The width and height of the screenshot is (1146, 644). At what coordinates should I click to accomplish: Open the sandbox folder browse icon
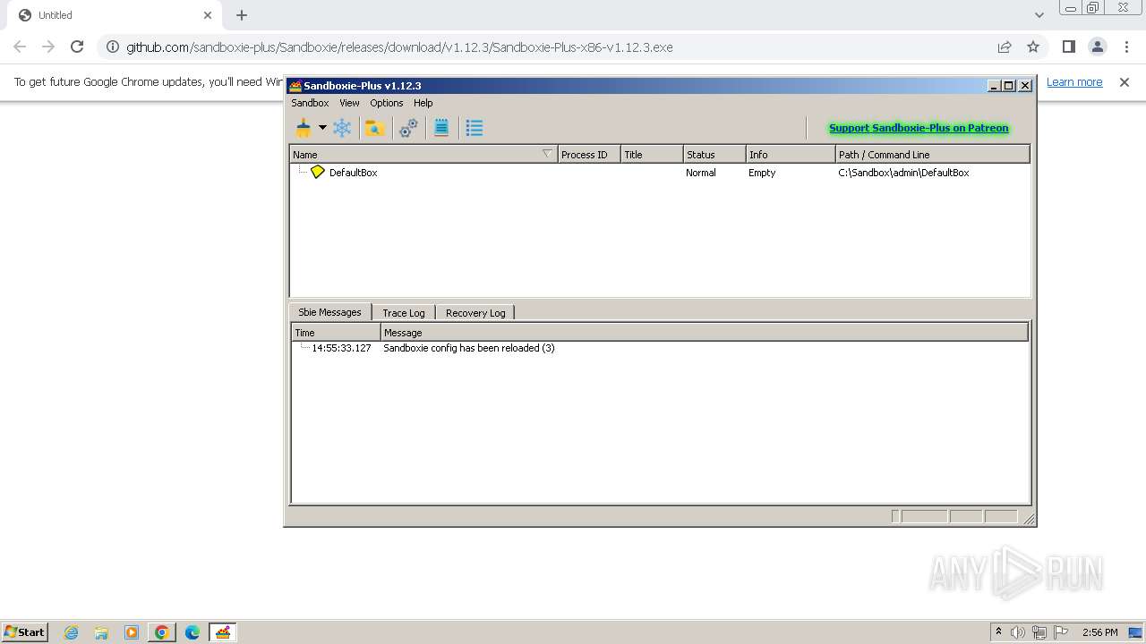click(x=374, y=128)
